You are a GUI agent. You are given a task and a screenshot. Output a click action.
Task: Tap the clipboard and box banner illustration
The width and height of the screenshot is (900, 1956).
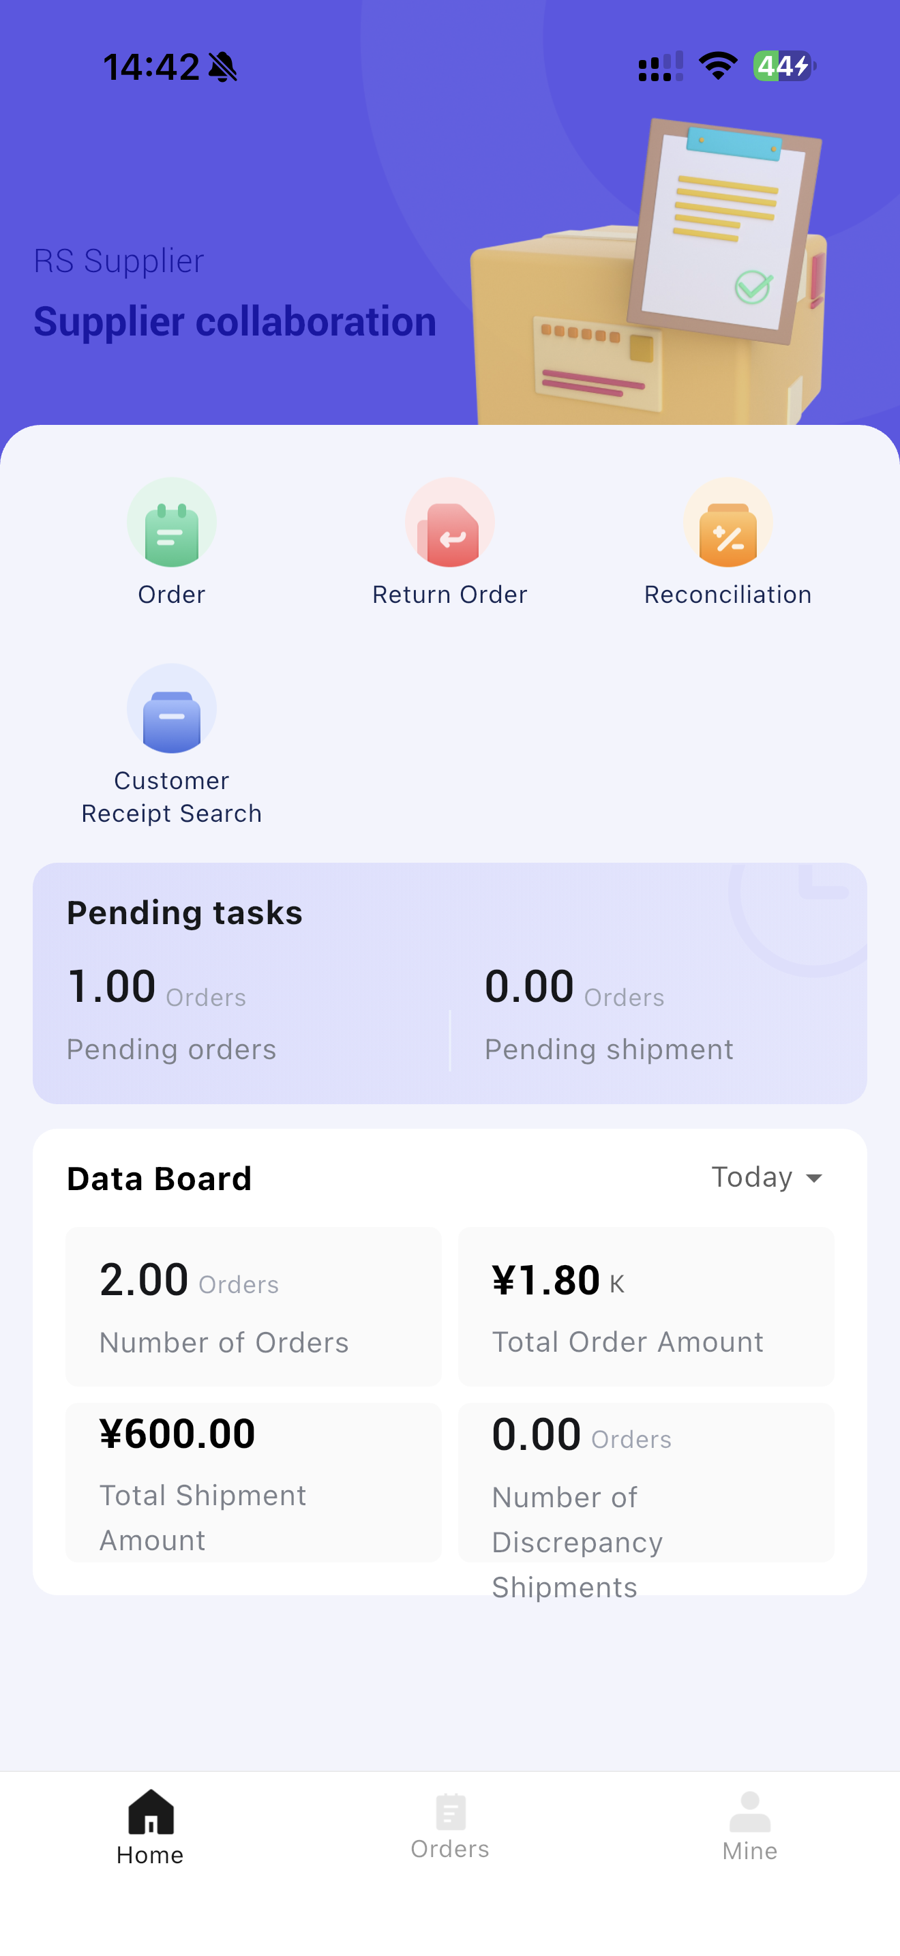pyautogui.click(x=649, y=273)
